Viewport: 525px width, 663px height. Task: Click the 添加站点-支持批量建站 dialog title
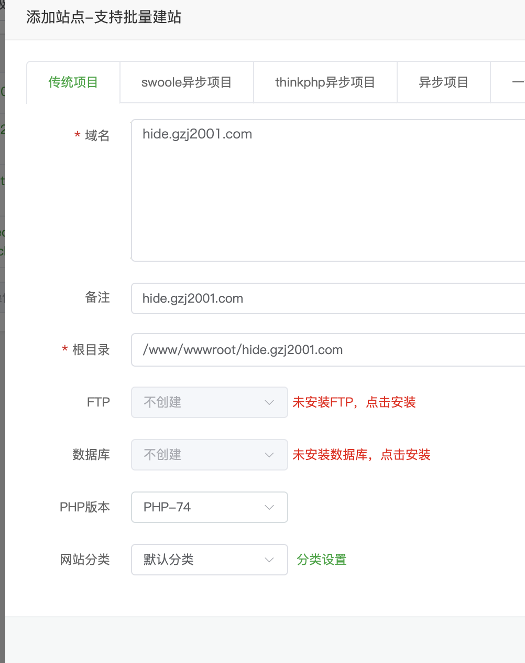[x=104, y=17]
